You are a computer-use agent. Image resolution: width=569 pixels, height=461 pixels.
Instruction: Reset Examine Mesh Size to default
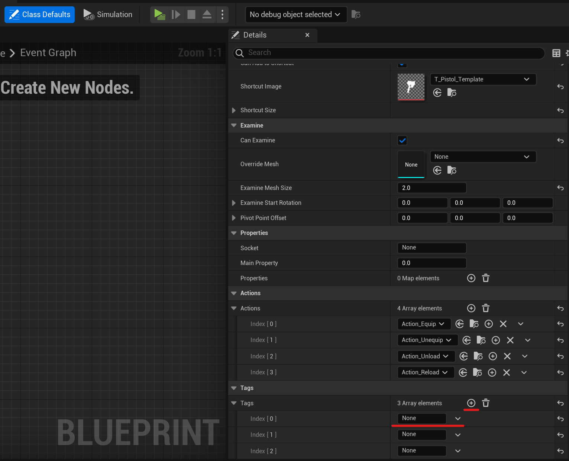click(x=560, y=188)
